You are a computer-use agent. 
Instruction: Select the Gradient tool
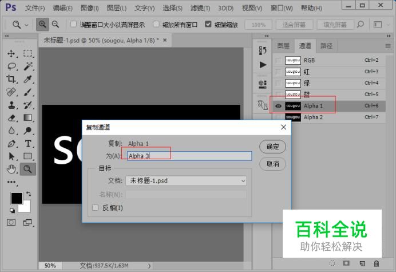coord(28,118)
